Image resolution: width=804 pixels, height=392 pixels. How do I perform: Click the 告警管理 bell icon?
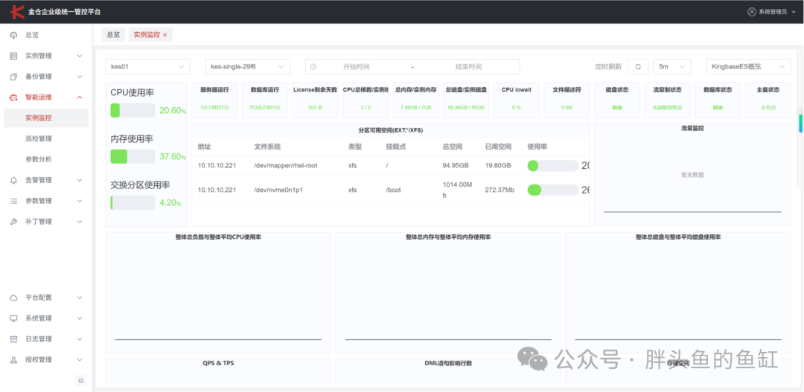[x=14, y=180]
